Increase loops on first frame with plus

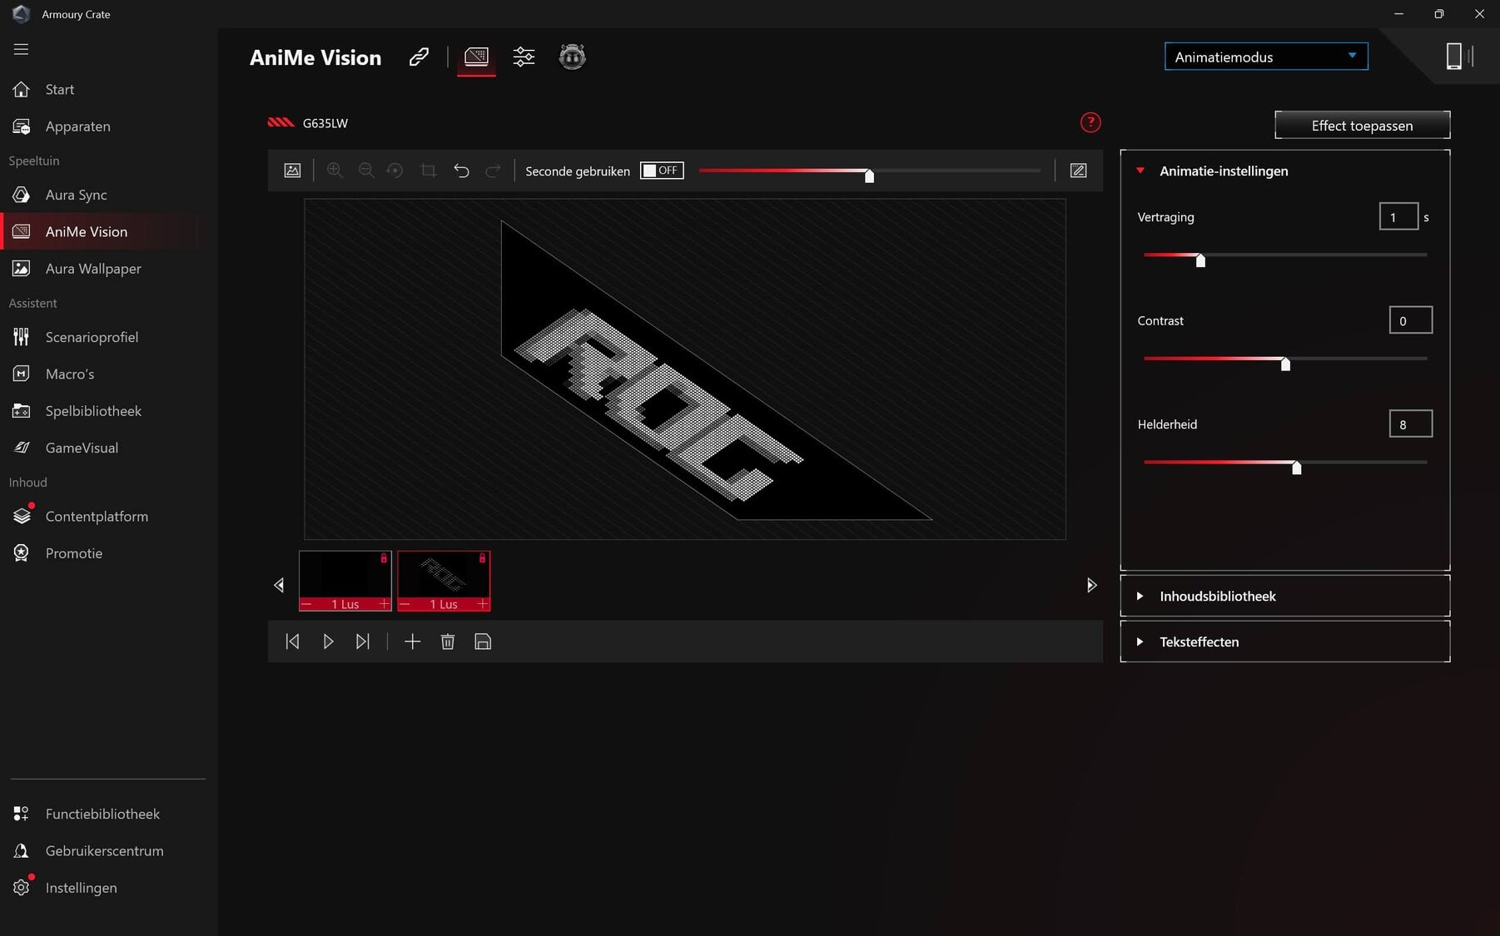(x=384, y=604)
